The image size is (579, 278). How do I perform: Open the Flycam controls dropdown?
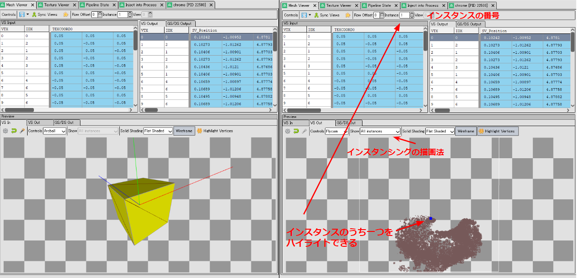click(x=336, y=131)
